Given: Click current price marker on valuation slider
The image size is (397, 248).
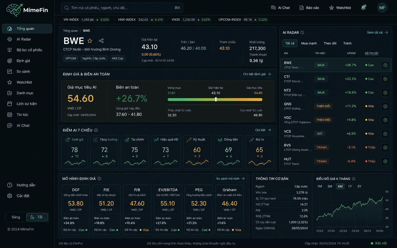Looking at the screenshot, I should 216,99.
